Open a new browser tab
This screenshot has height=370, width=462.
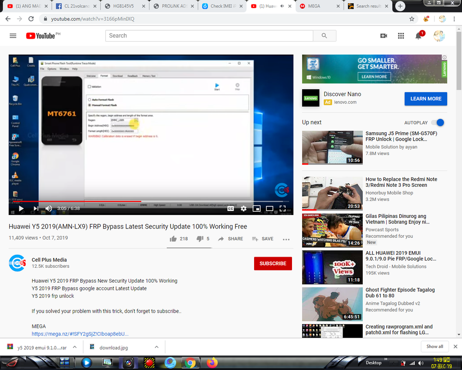400,6
